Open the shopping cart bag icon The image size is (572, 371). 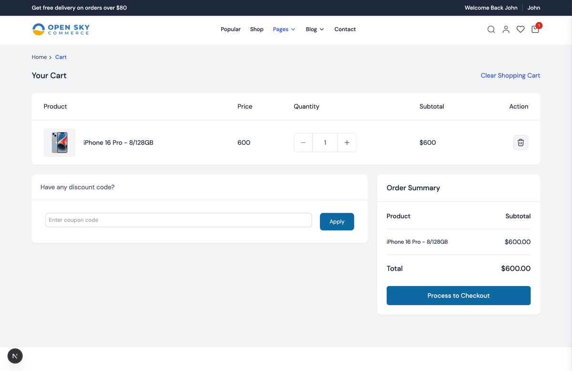coord(535,29)
